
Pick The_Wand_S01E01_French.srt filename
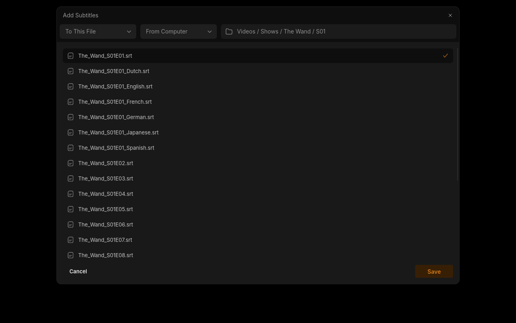click(x=115, y=102)
